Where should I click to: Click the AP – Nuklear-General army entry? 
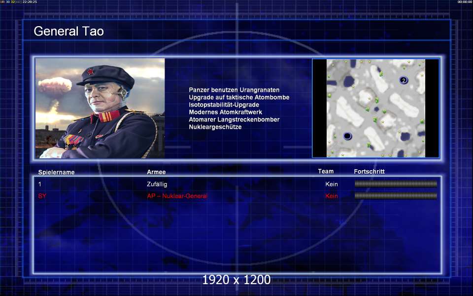coord(177,196)
